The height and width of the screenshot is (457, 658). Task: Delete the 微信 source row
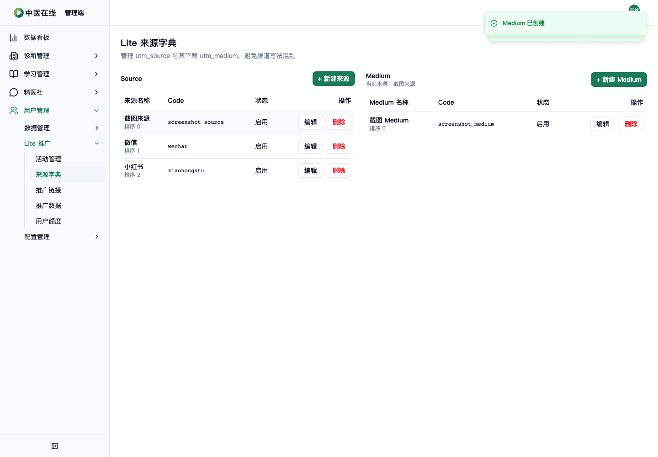(339, 146)
